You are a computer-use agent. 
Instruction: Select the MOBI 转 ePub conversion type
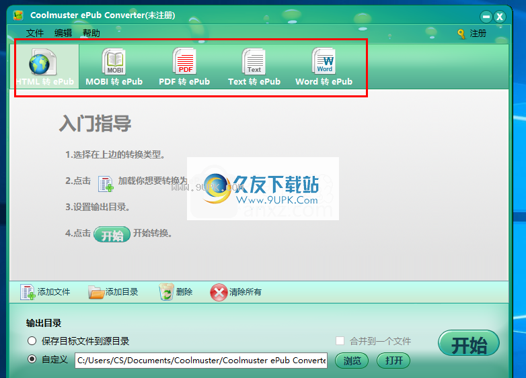tap(114, 66)
